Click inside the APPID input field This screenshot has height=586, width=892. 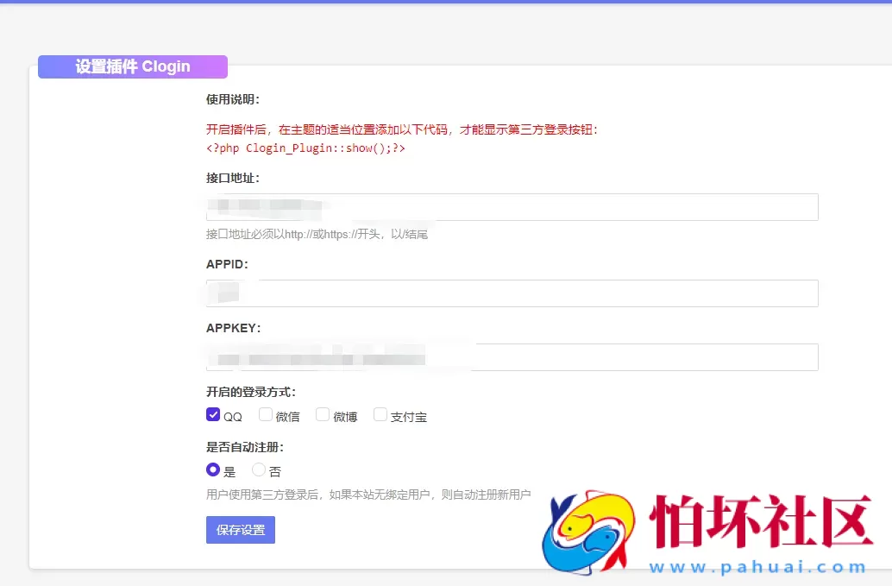coord(509,293)
